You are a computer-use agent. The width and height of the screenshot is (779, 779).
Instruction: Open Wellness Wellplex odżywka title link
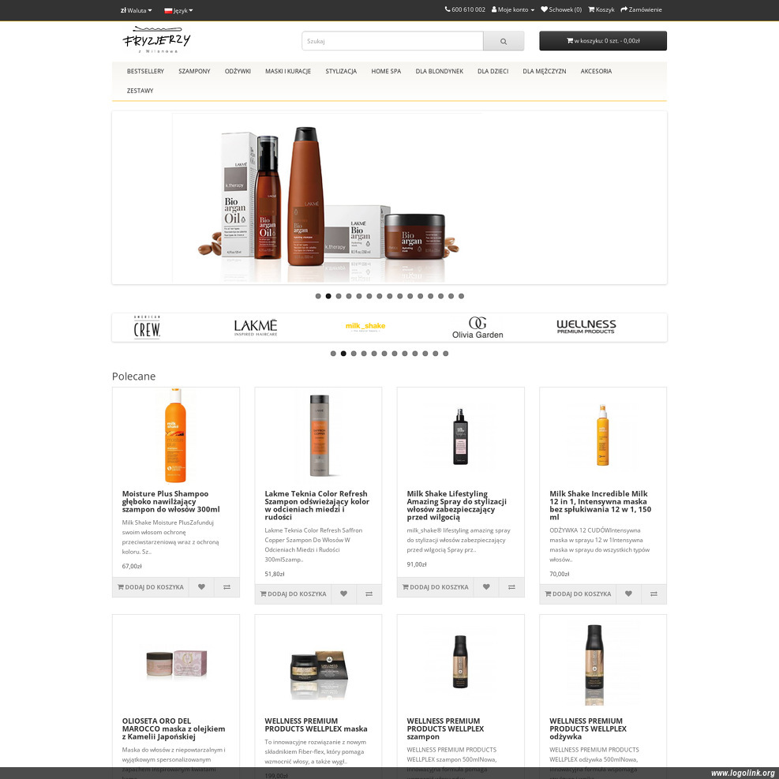pos(588,728)
